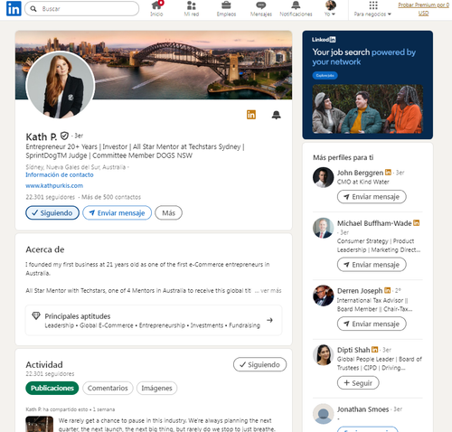Screen dimensions: 452x432
Task: Click the search magnifier icon
Action: 33,9
